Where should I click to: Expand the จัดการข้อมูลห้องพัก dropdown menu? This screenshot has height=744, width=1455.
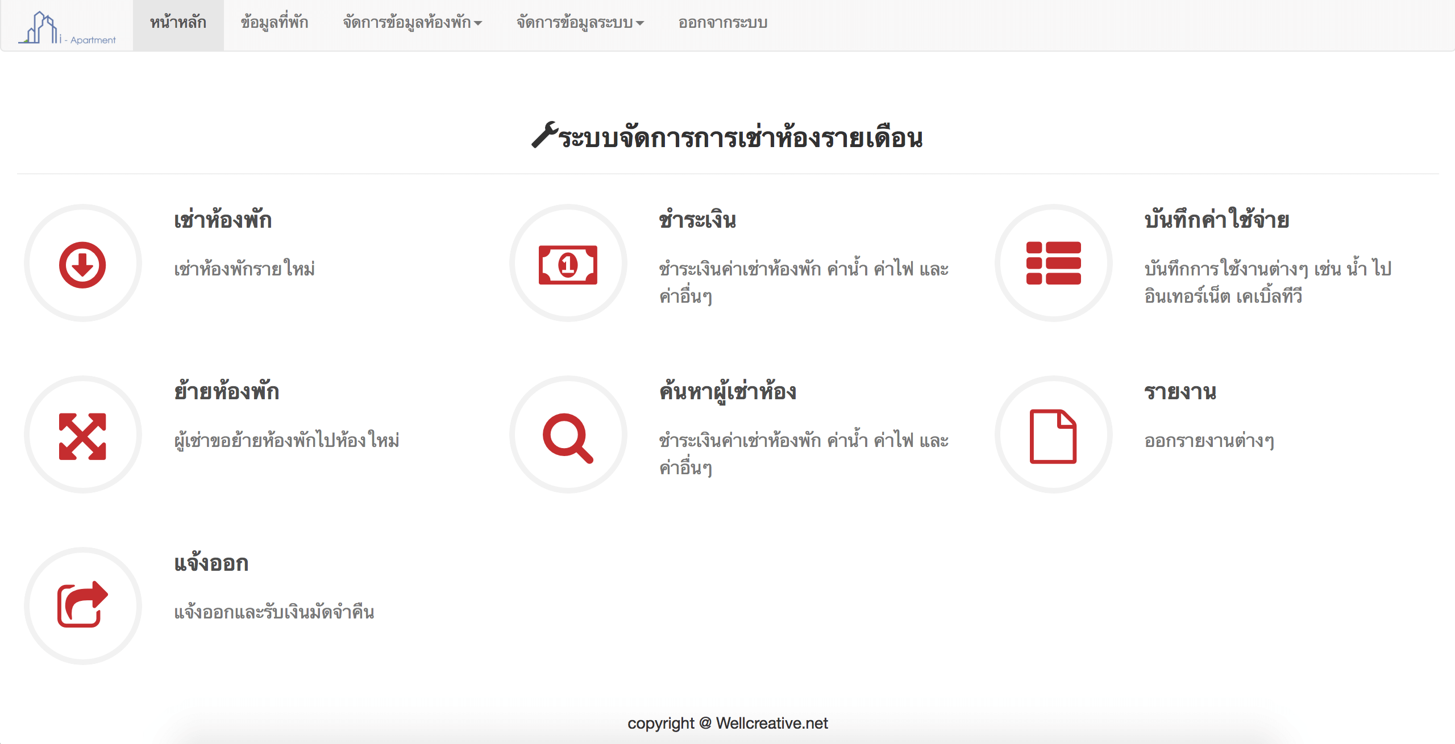(x=412, y=23)
